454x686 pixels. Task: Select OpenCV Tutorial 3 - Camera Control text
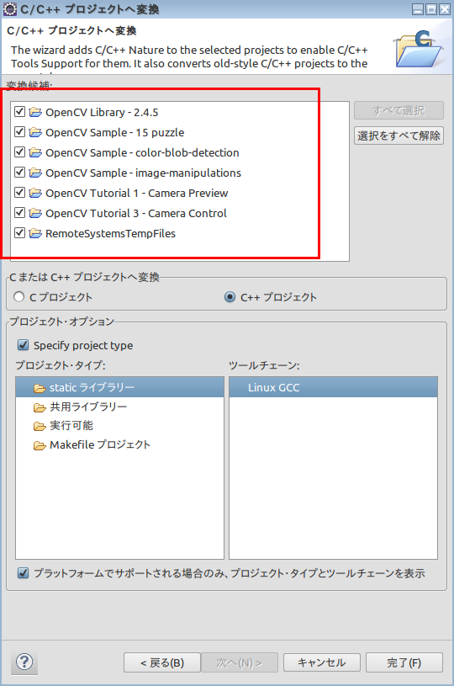coord(136,213)
